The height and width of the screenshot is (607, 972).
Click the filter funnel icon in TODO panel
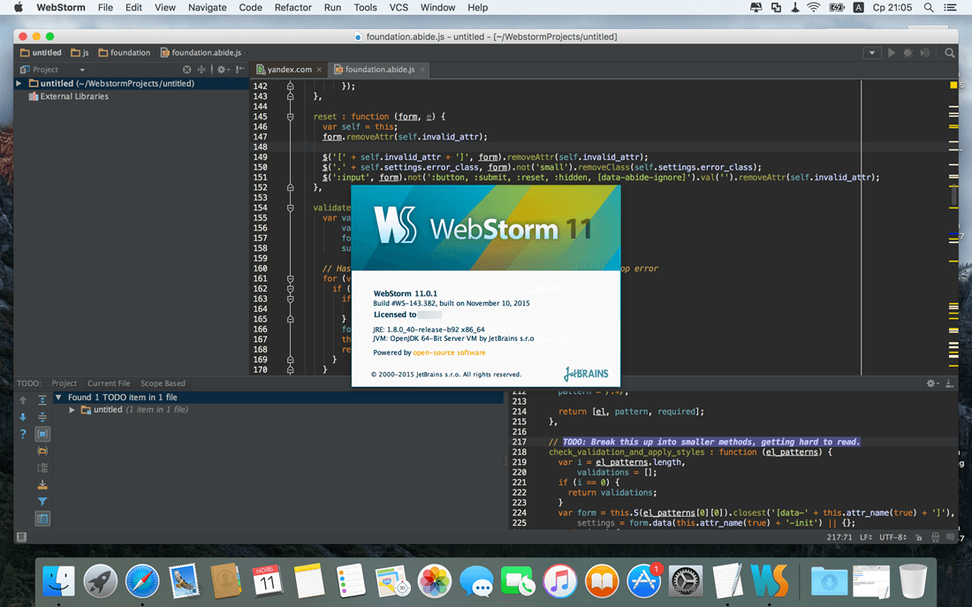click(x=42, y=502)
